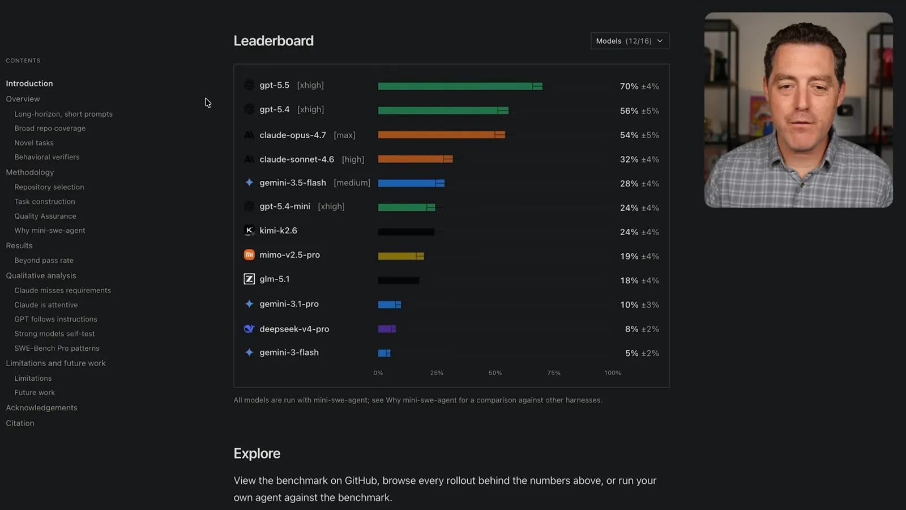Click the Anthropic icon beside claude-sonnet-4.6
906x510 pixels.
pyautogui.click(x=249, y=159)
